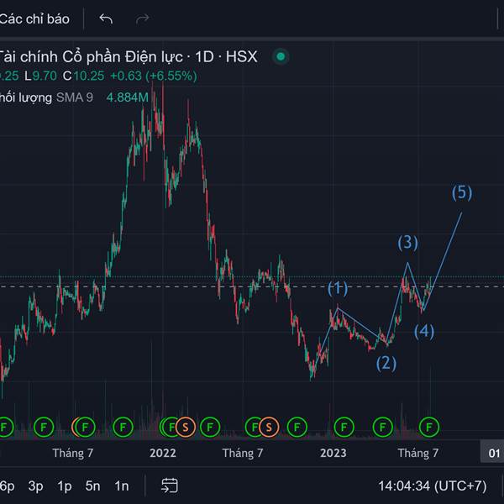Set the time range to 3p
This screenshot has width=504, height=504.
click(35, 486)
